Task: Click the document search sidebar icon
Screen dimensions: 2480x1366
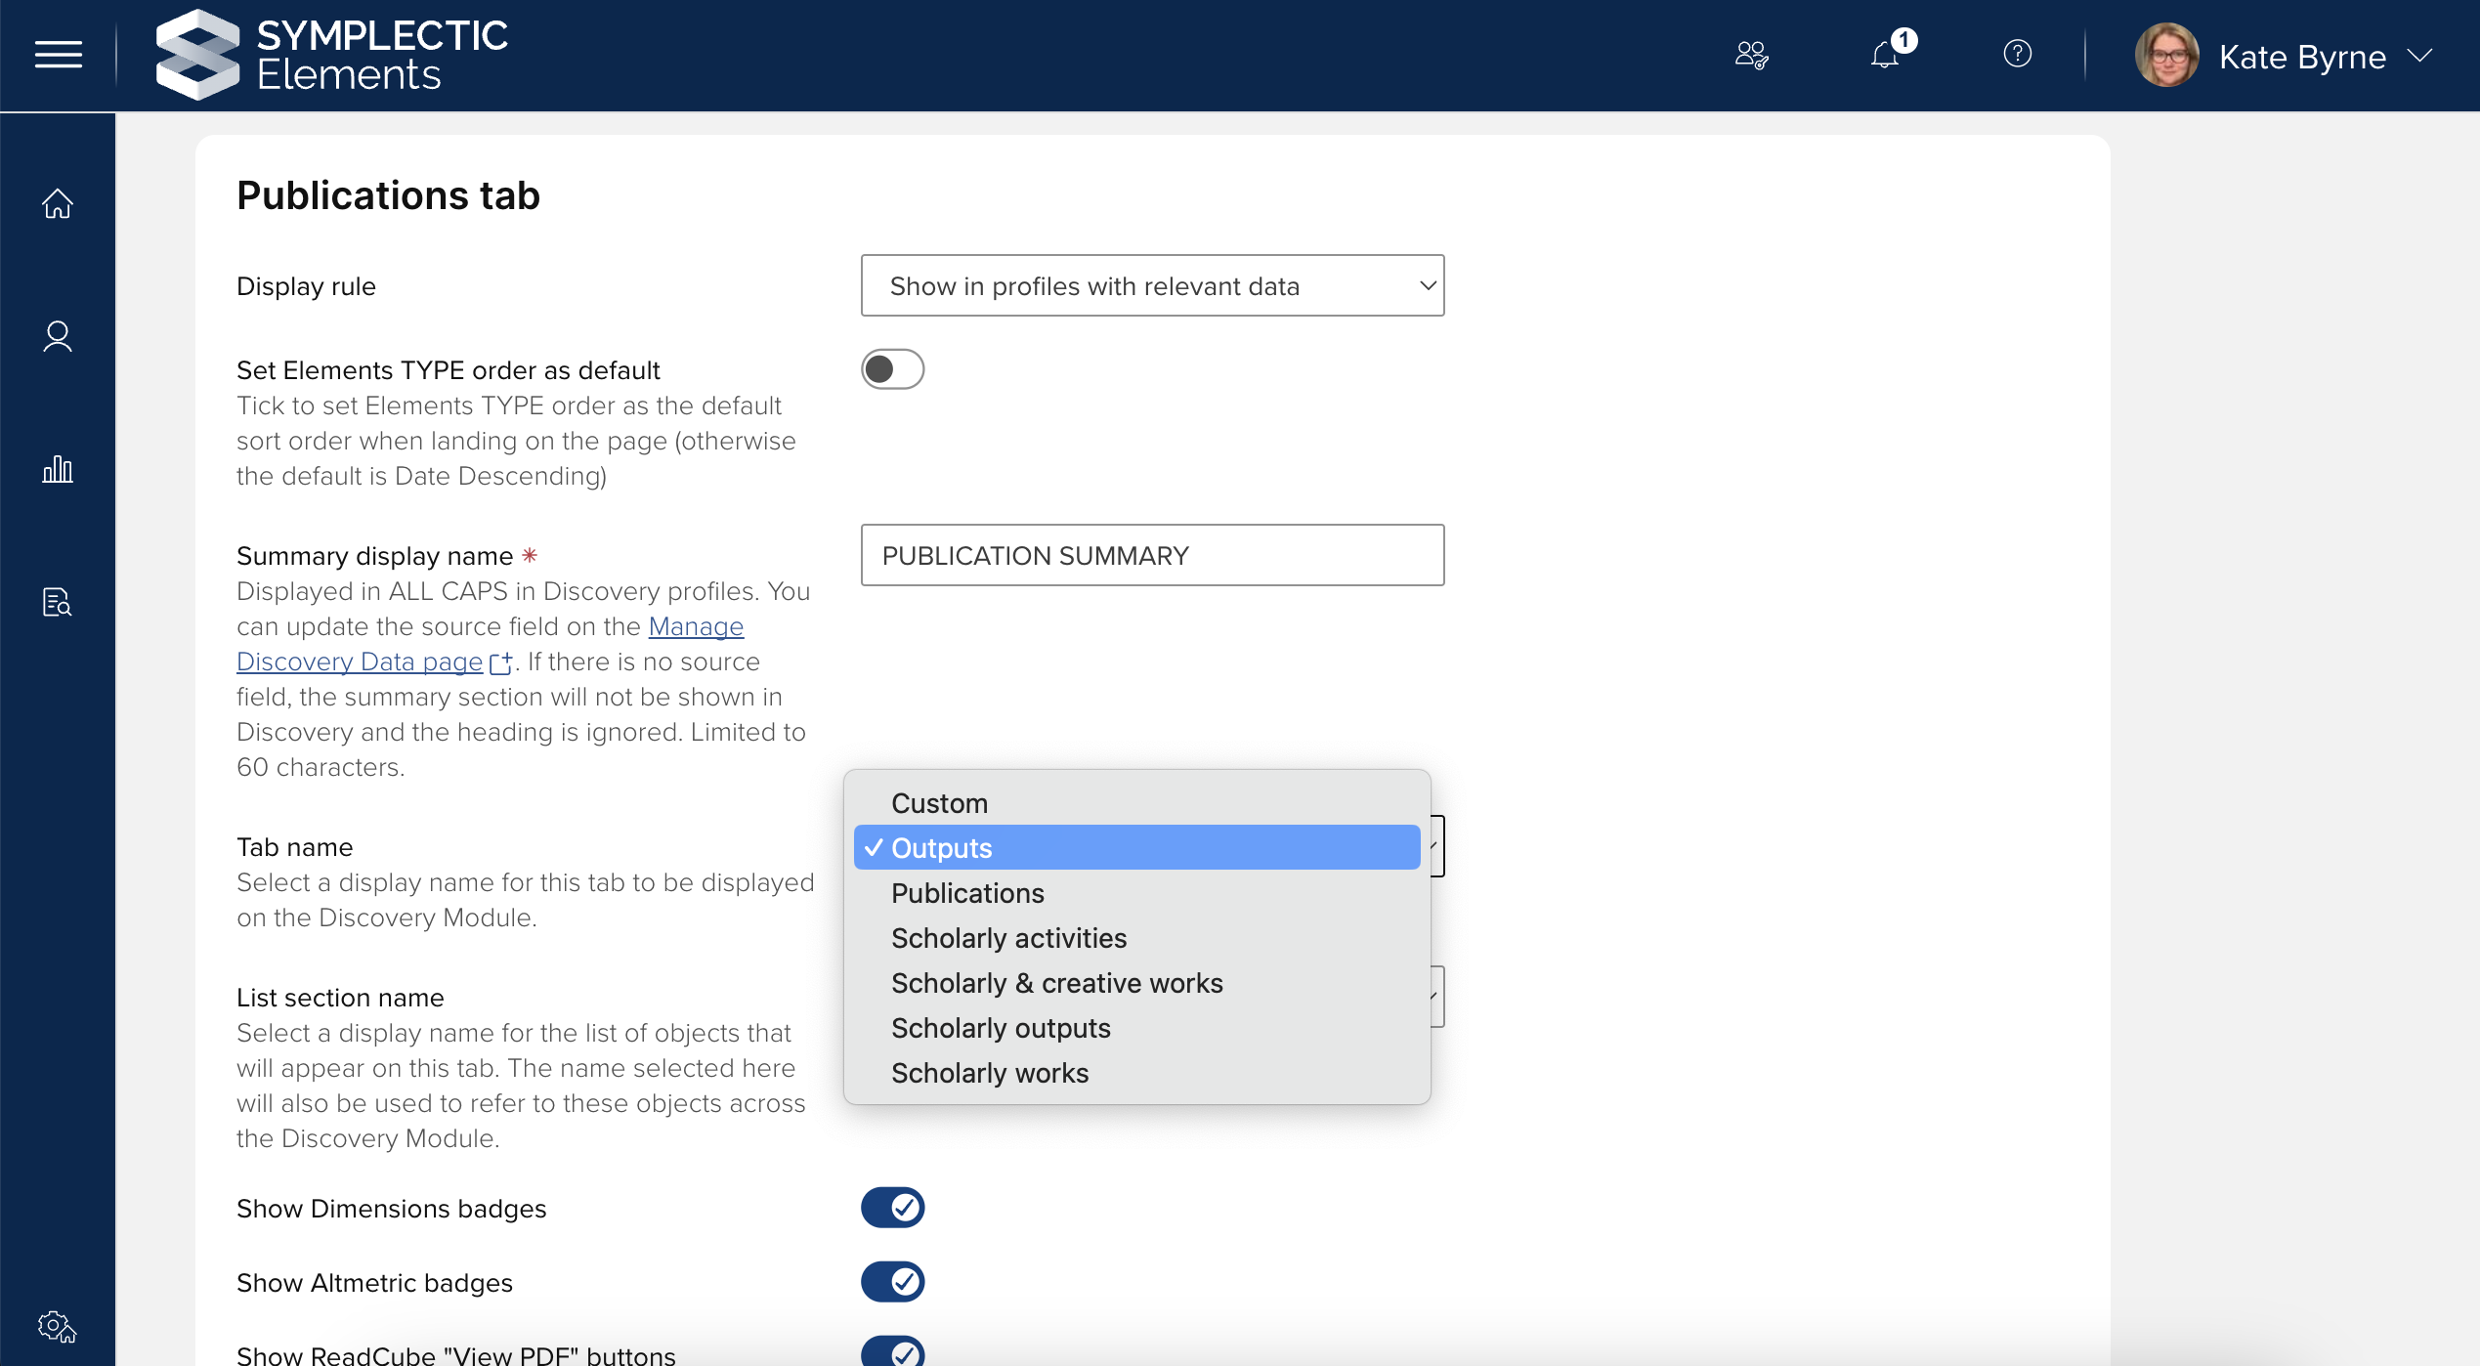Action: pyautogui.click(x=58, y=602)
